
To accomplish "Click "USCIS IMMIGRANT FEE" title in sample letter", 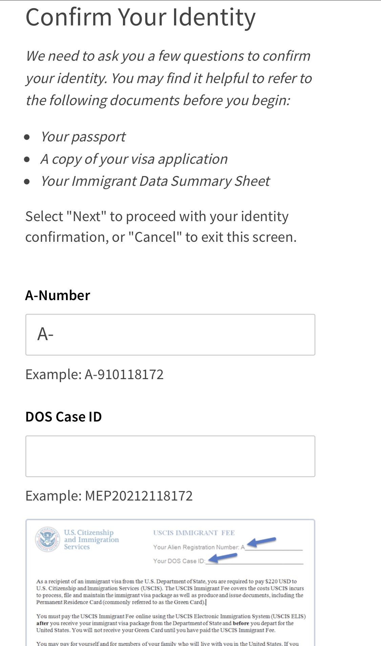I will 194,533.
